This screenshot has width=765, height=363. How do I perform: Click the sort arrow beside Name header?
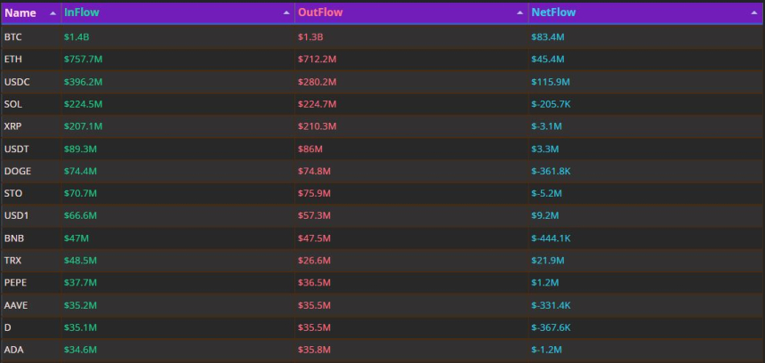[x=52, y=13]
